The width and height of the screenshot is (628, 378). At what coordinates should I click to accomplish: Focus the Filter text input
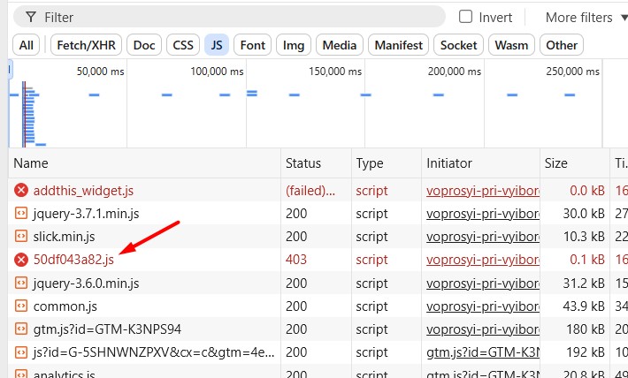click(229, 17)
